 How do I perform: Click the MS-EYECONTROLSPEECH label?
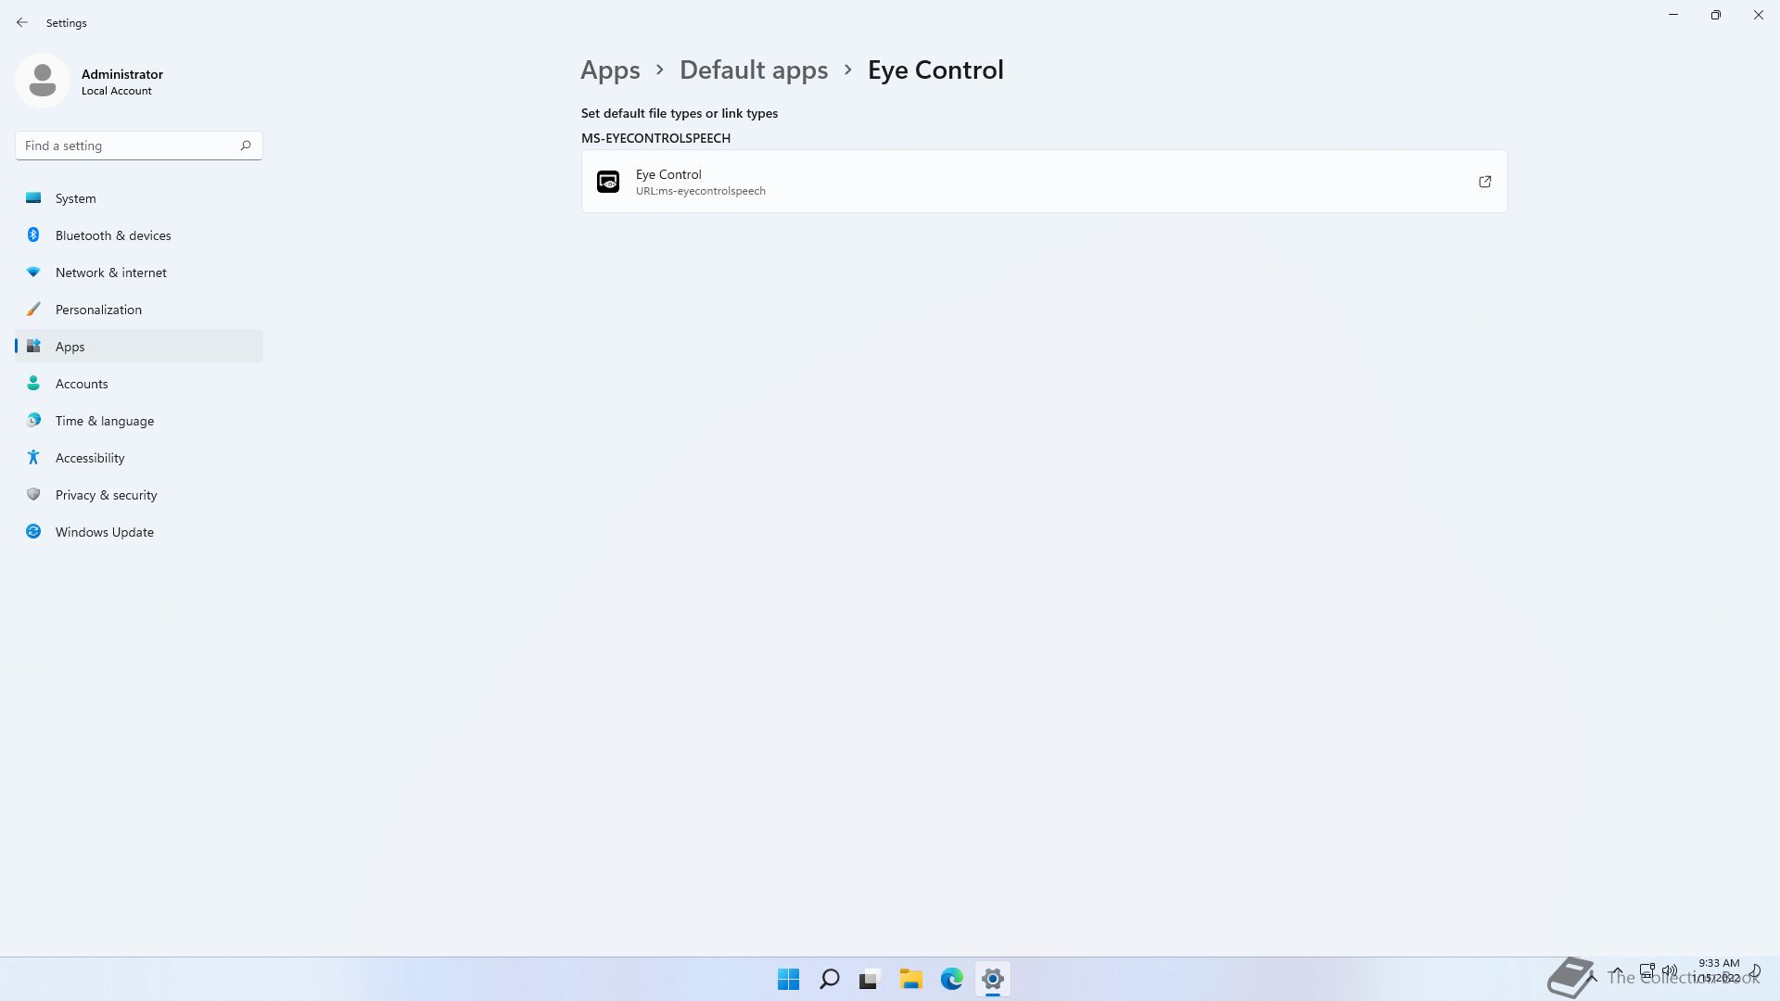click(655, 138)
